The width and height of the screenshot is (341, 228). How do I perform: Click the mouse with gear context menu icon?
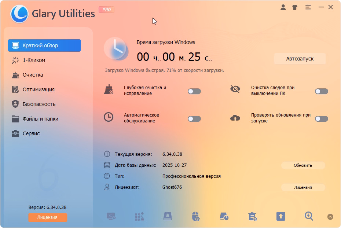[x=196, y=216]
